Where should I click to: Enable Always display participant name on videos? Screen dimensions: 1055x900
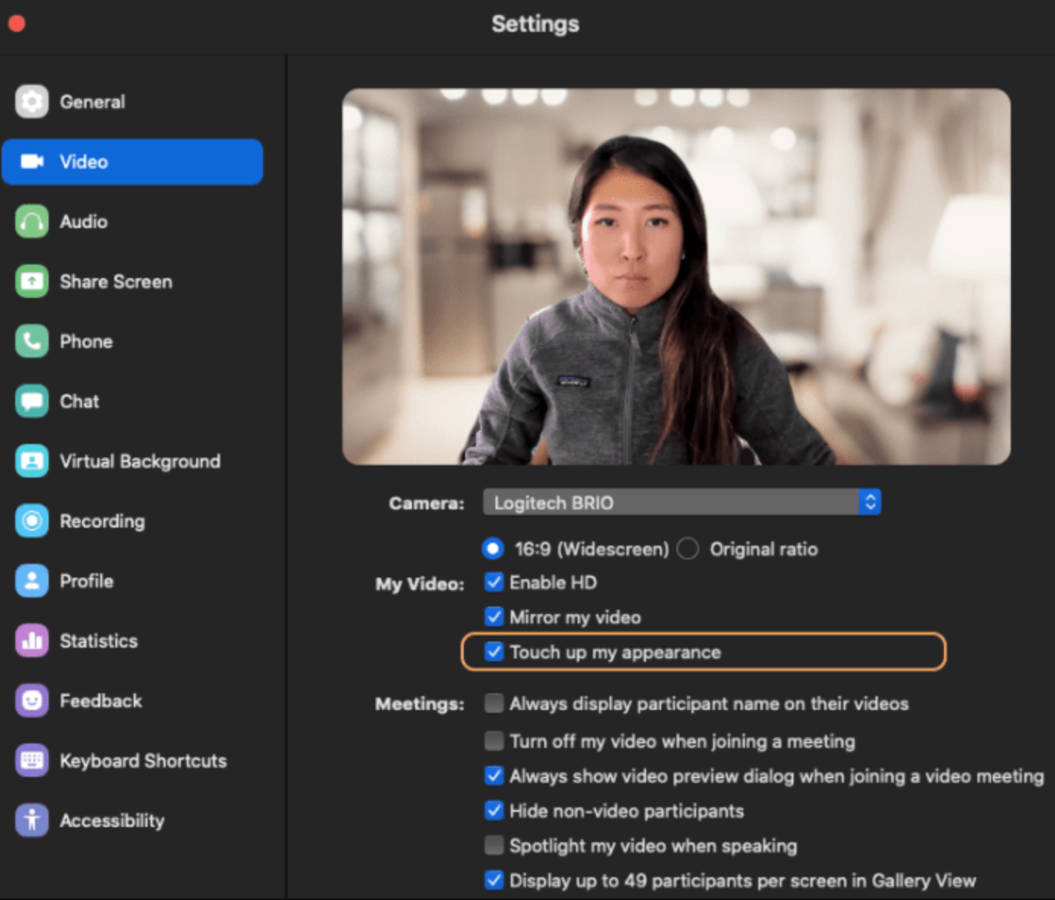tap(494, 703)
